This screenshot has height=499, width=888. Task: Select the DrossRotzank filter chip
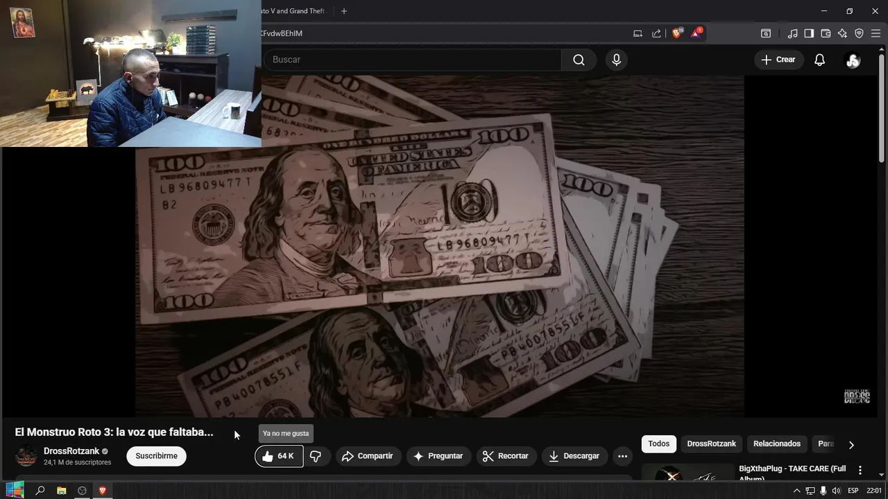click(x=711, y=444)
